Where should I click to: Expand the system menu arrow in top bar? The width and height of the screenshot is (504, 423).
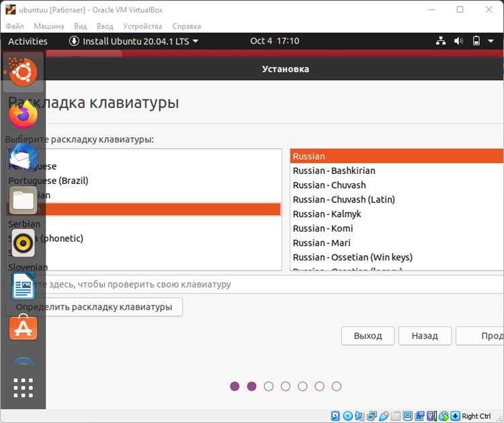point(491,41)
